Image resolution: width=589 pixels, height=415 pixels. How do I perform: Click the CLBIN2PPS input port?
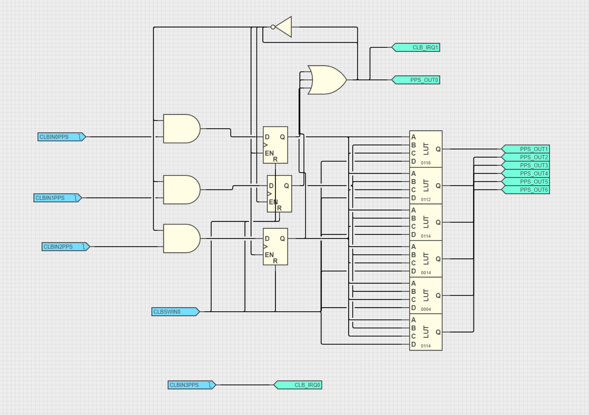66,247
